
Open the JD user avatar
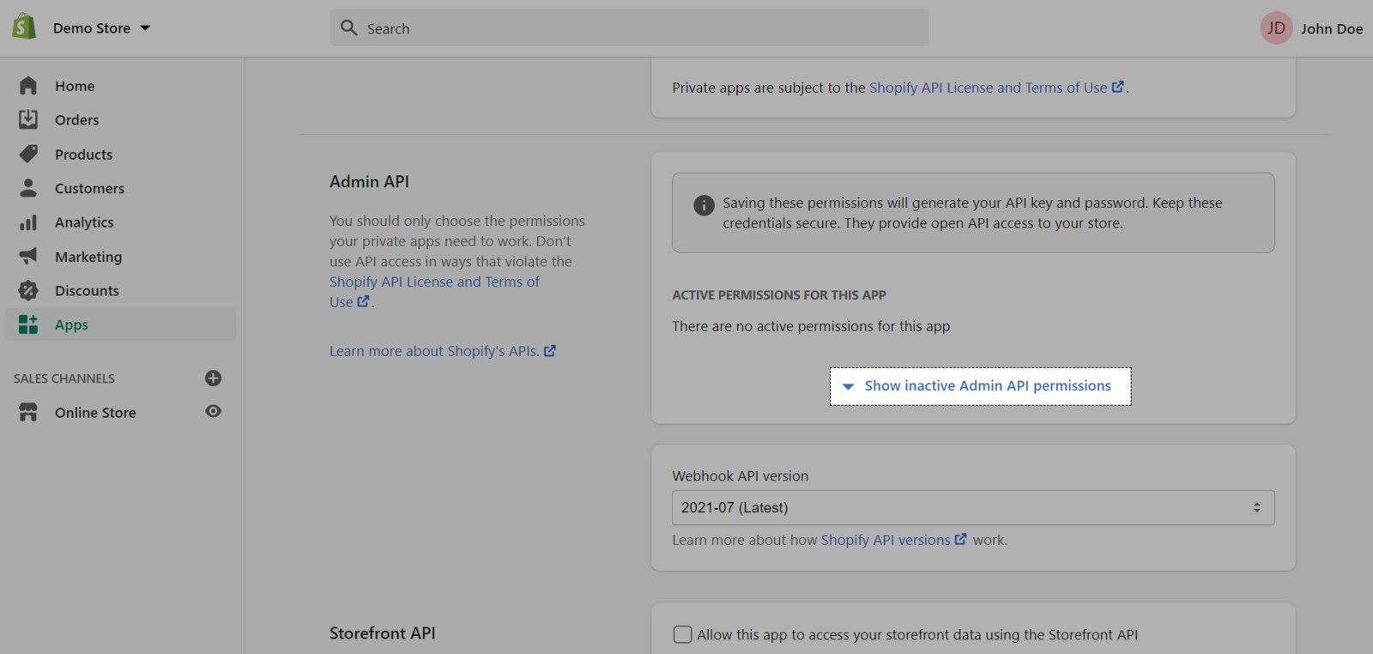(1276, 28)
